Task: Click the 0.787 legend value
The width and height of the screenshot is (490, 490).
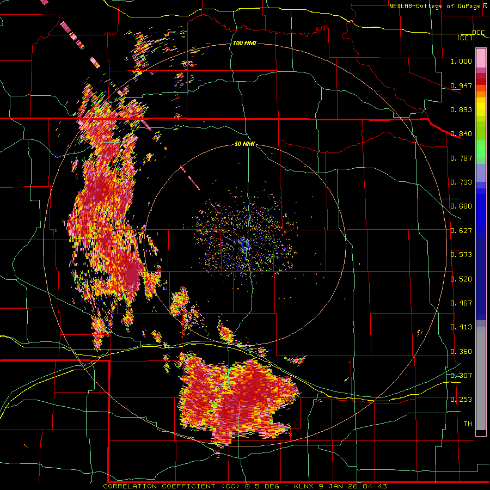Action: point(461,158)
